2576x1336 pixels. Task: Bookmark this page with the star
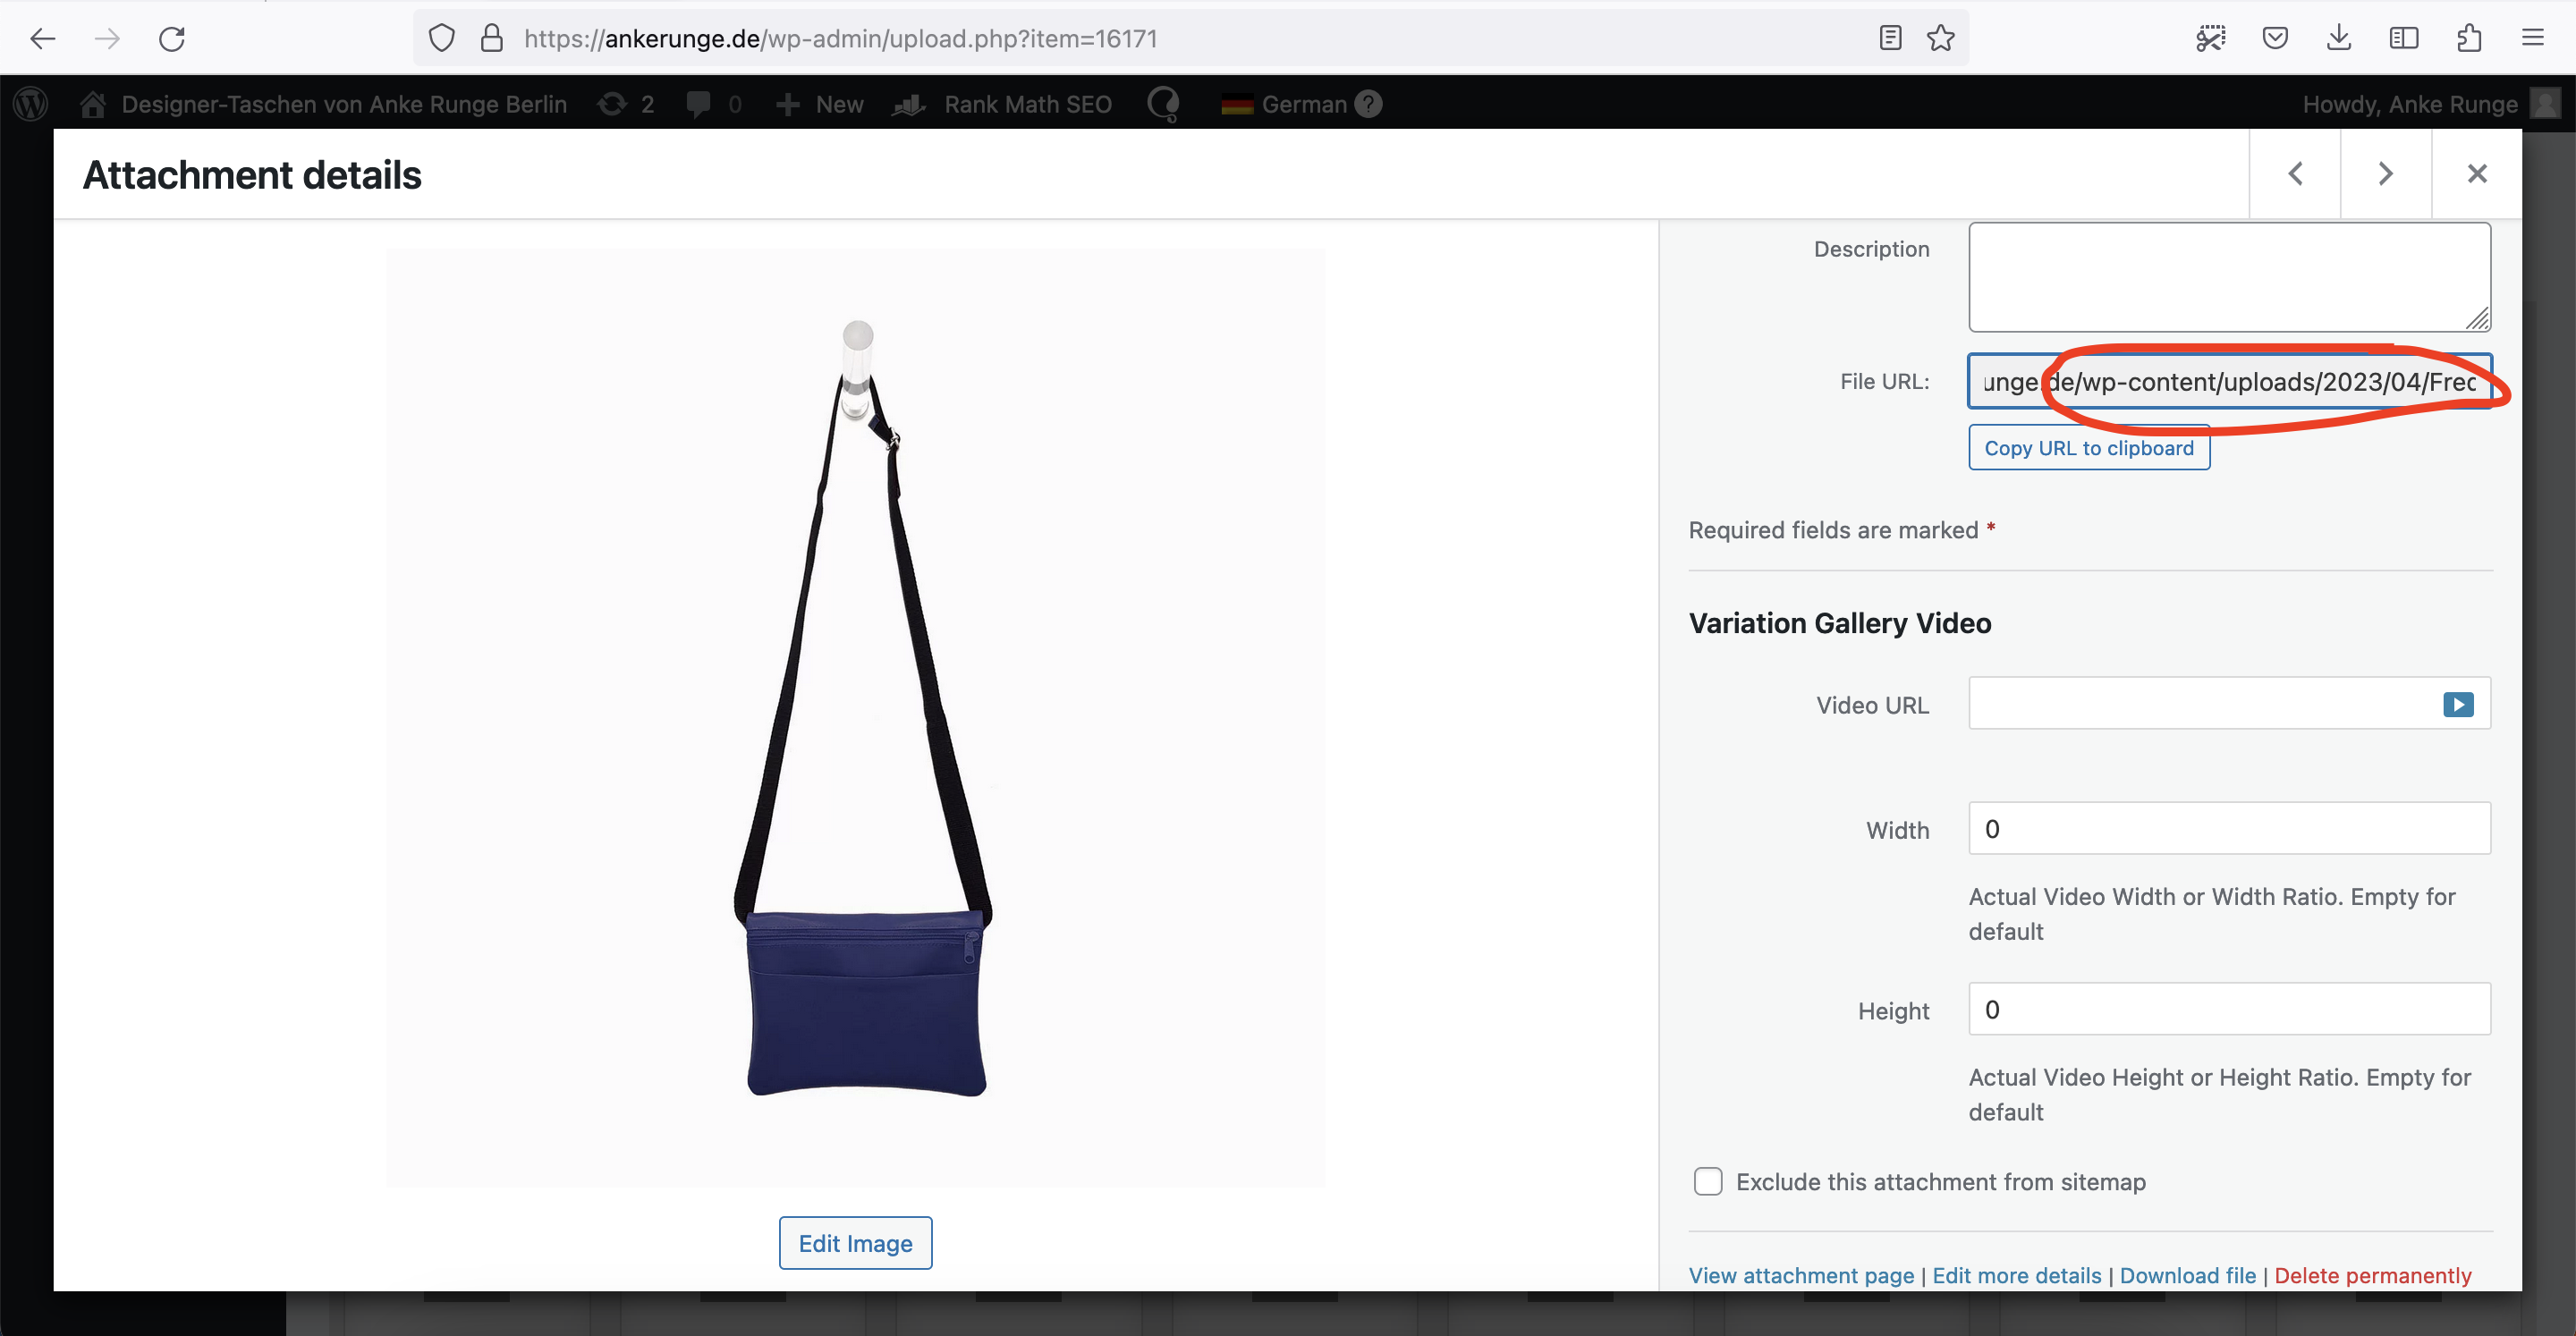[1940, 38]
